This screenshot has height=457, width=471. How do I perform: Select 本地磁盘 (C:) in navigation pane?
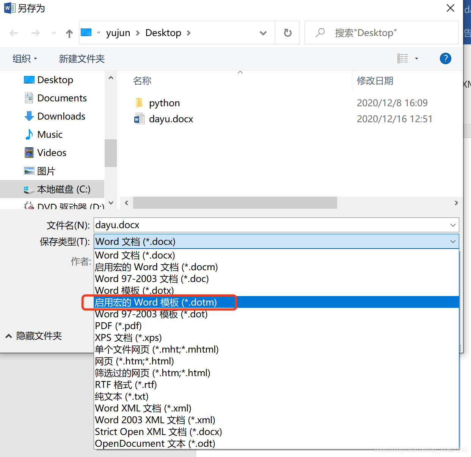[52, 189]
